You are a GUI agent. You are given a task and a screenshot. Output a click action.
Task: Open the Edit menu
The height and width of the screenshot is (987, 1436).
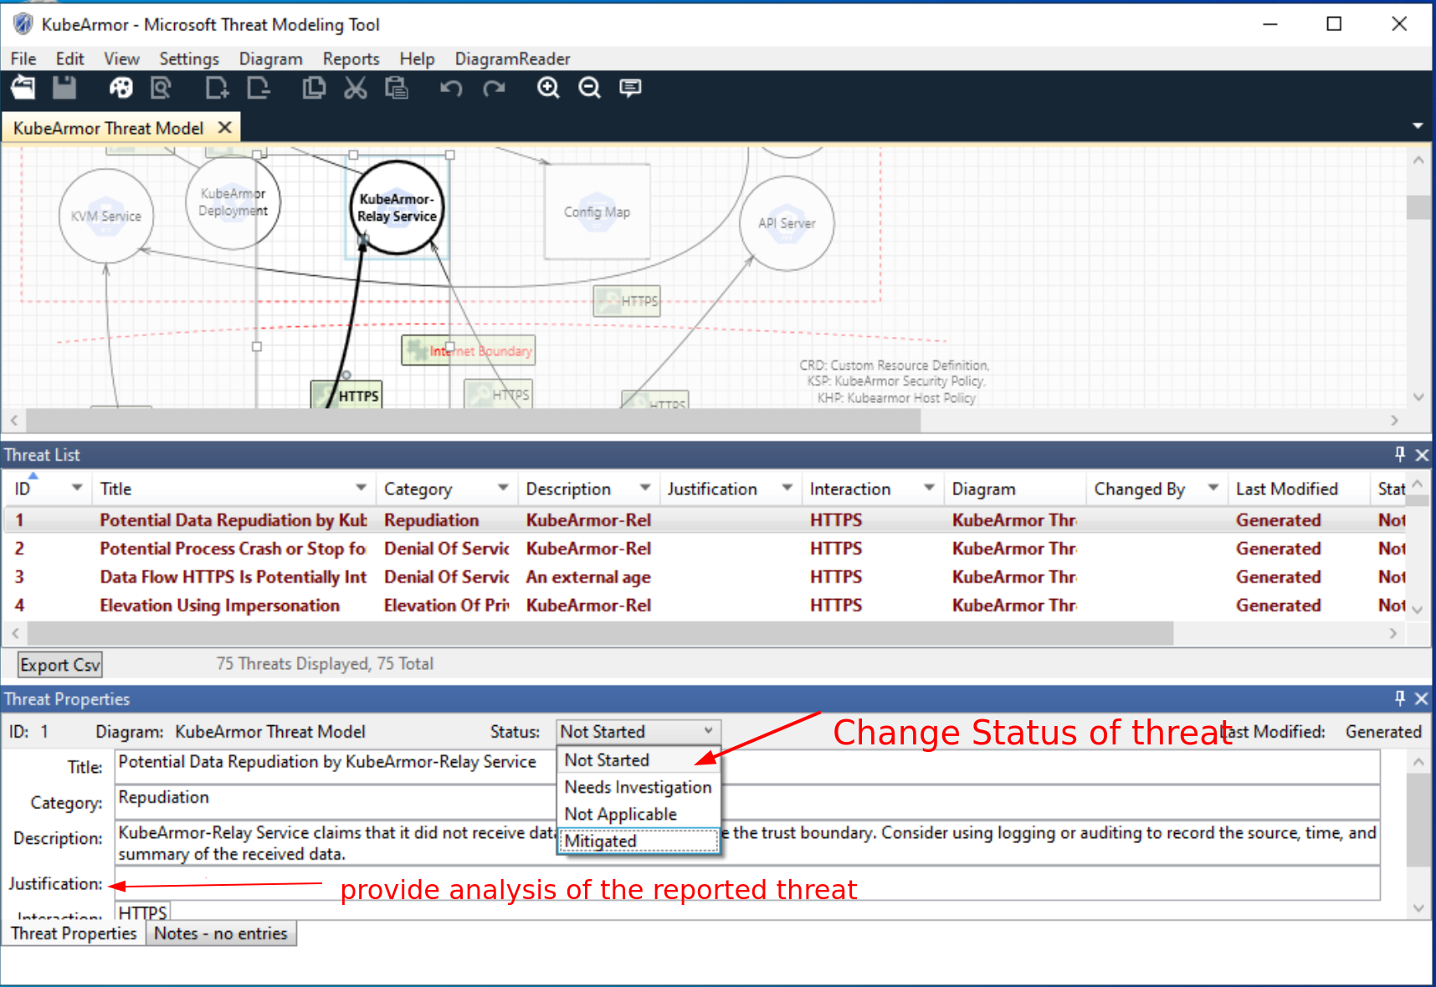click(70, 59)
